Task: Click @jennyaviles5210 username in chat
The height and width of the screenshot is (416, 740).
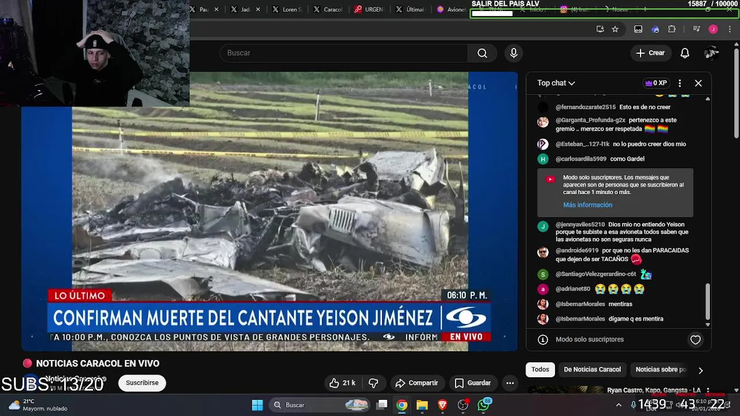Action: click(580, 225)
